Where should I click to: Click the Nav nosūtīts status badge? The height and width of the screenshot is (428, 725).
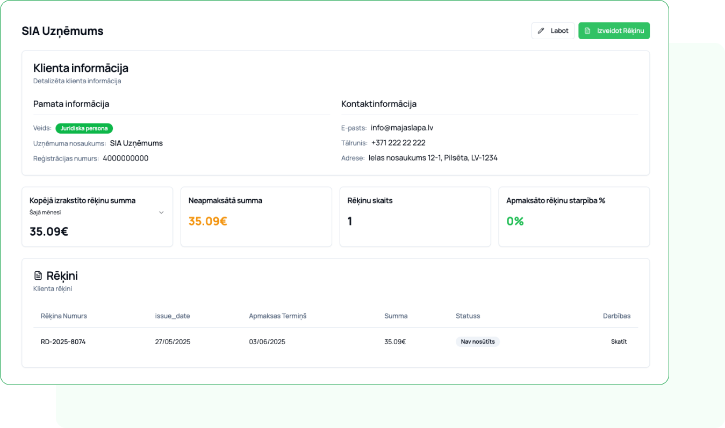coord(478,342)
